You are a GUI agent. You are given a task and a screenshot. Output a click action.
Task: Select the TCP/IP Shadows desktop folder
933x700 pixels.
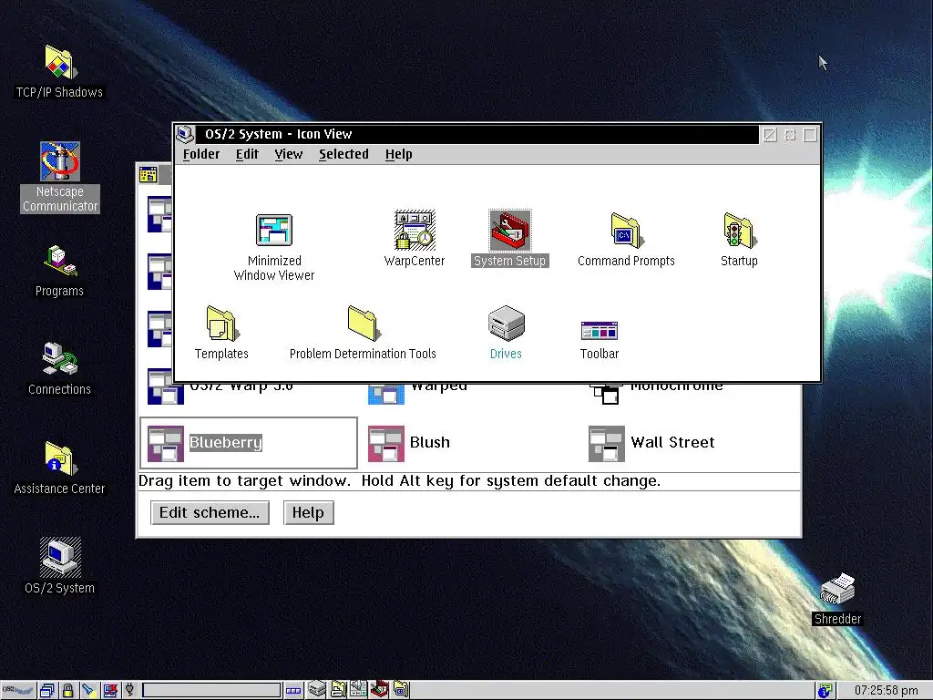tap(59, 62)
